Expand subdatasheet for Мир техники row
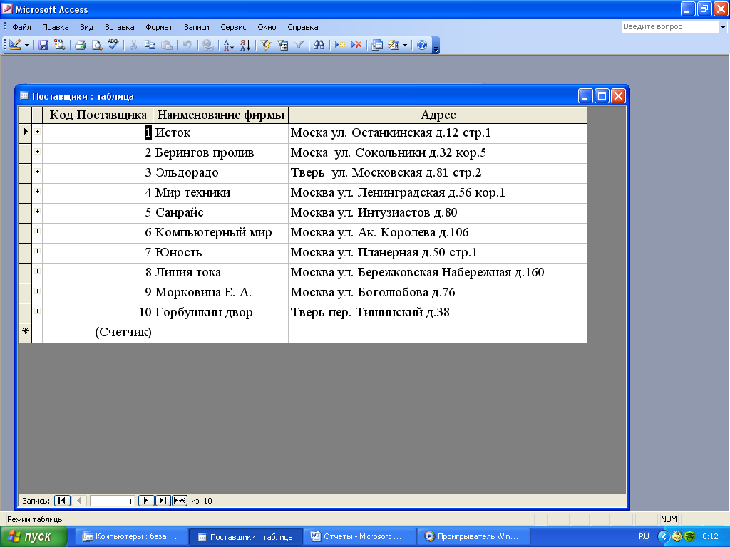Image resolution: width=730 pixels, height=547 pixels. click(x=37, y=192)
